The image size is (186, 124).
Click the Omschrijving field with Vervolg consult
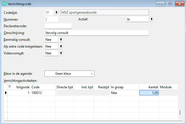(97, 33)
